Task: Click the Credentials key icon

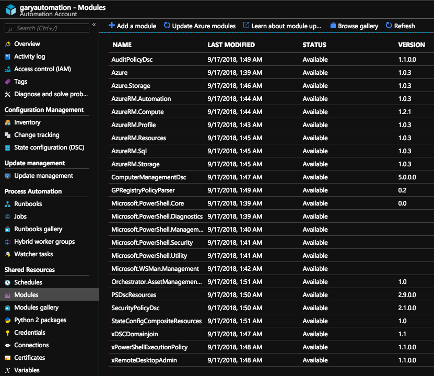Action: pyautogui.click(x=8, y=333)
